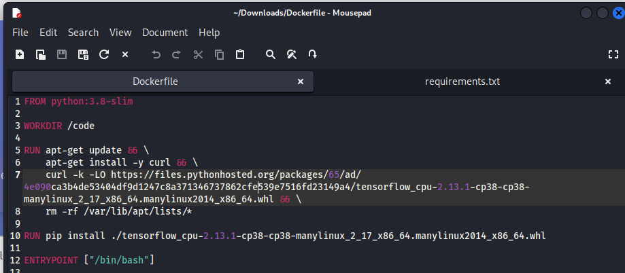This screenshot has width=625, height=273.
Task: Reload the file using toolbar icon
Action: [x=104, y=54]
